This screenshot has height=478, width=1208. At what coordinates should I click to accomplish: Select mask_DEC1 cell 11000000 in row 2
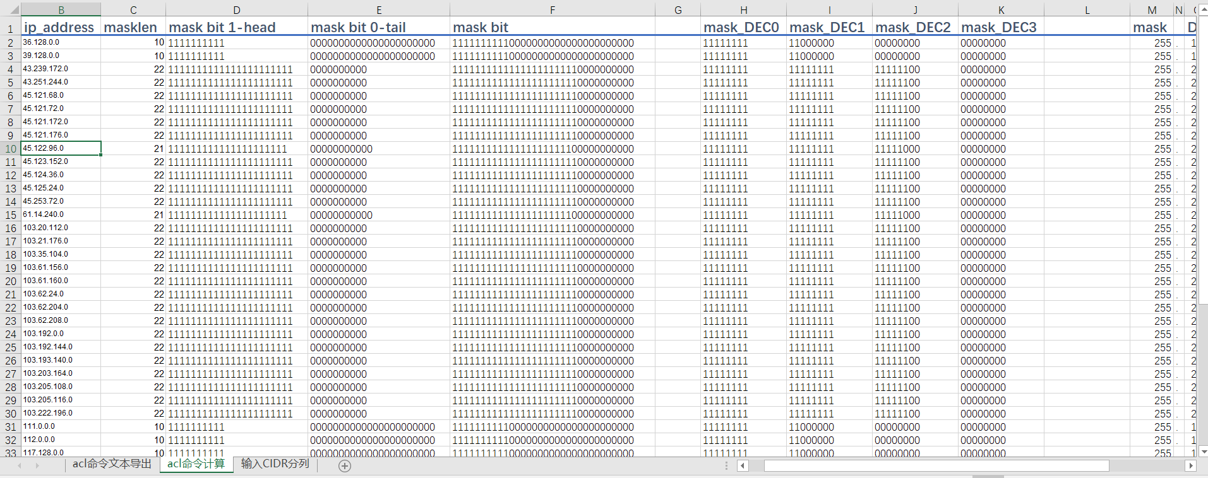coord(830,43)
